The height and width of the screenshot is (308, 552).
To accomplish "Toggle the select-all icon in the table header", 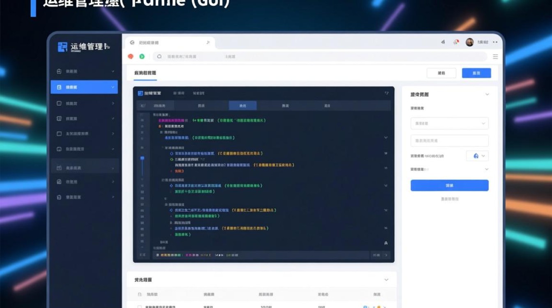I will [x=140, y=294].
